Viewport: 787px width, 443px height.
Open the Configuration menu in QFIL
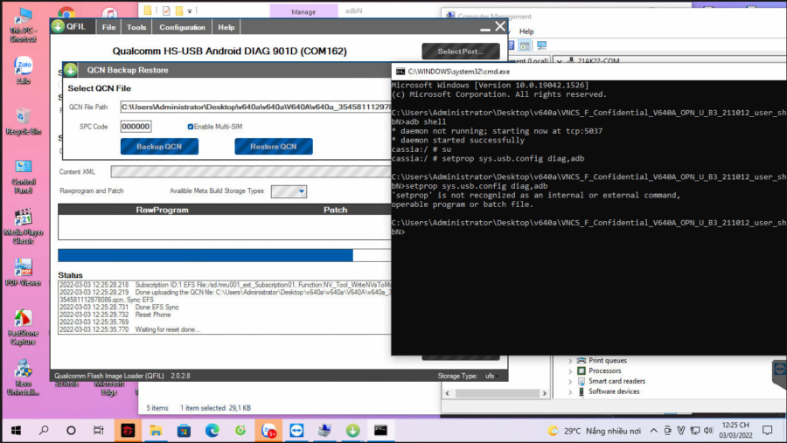click(182, 27)
